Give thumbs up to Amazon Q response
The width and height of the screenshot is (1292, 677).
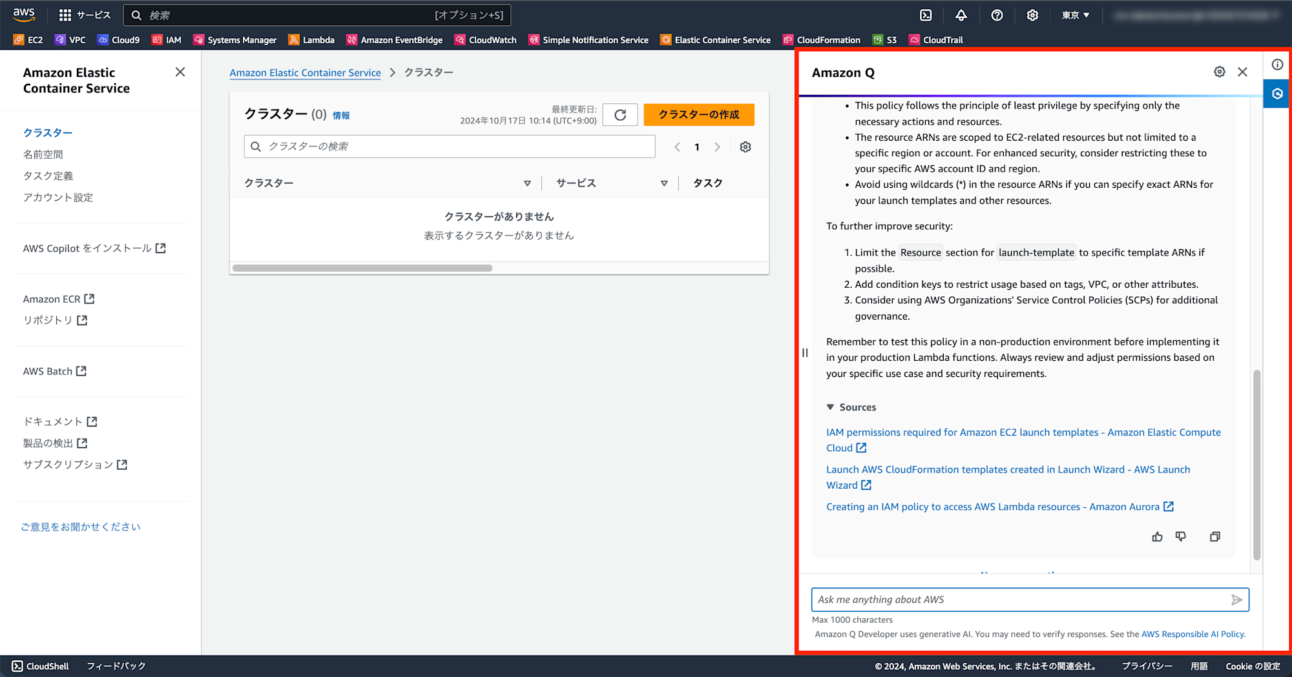pyautogui.click(x=1158, y=537)
